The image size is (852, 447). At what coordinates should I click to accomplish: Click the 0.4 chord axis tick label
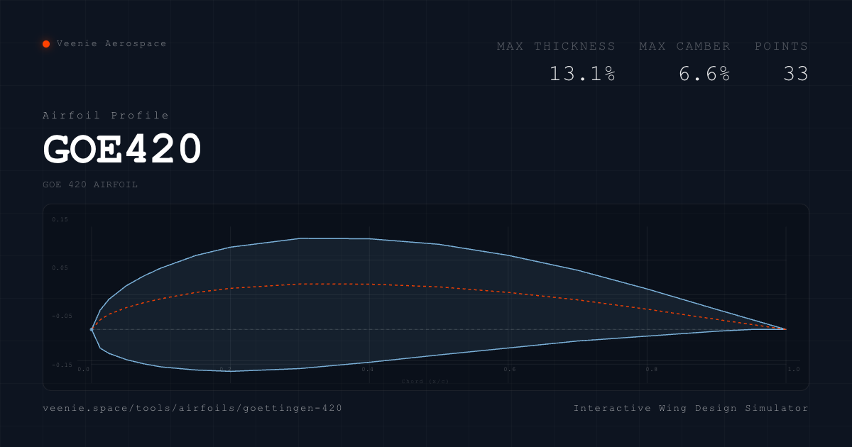[x=368, y=370]
